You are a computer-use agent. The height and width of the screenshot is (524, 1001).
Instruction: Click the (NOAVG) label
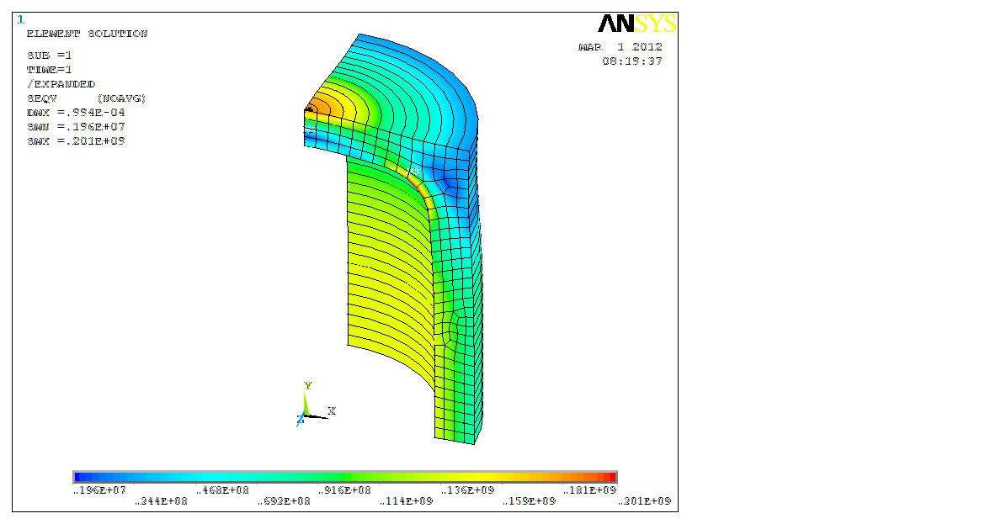(x=121, y=98)
